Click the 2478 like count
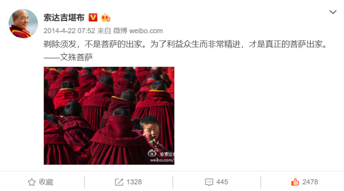The width and height of the screenshot is (344, 191). 310,182
